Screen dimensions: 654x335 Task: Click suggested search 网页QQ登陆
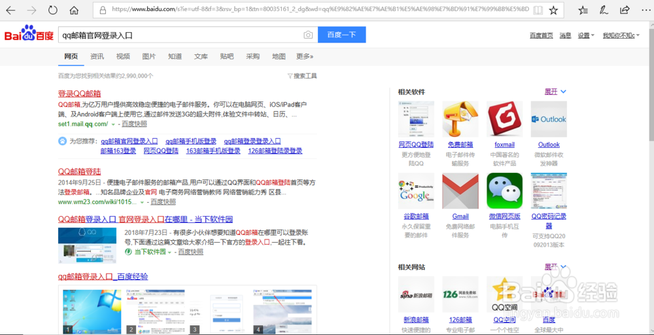click(161, 151)
